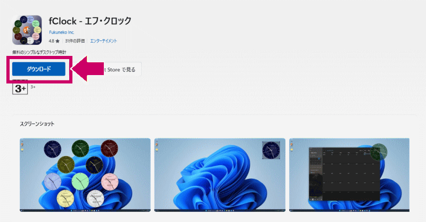Viewport: 426px width, 222px height.
Task: Click the スクリーンショット section heading
Action: pos(37,124)
